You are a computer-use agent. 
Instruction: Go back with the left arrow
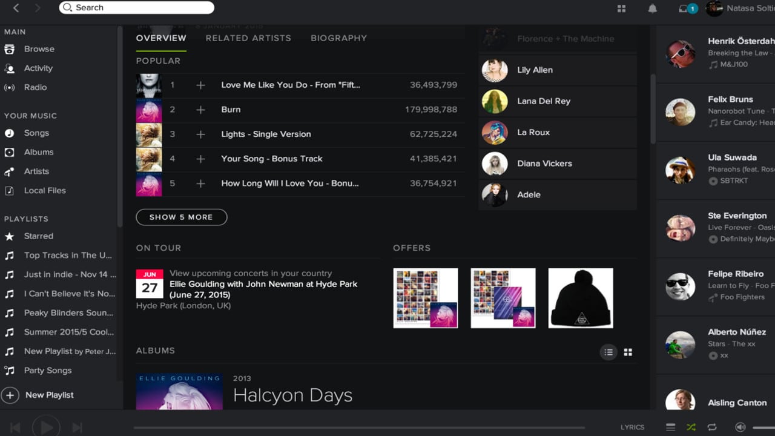16,8
